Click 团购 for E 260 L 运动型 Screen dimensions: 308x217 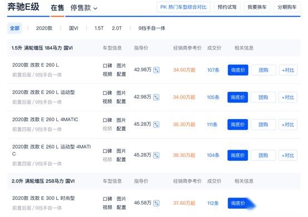(x=263, y=97)
